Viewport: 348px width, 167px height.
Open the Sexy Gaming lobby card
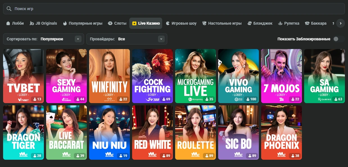point(66,76)
